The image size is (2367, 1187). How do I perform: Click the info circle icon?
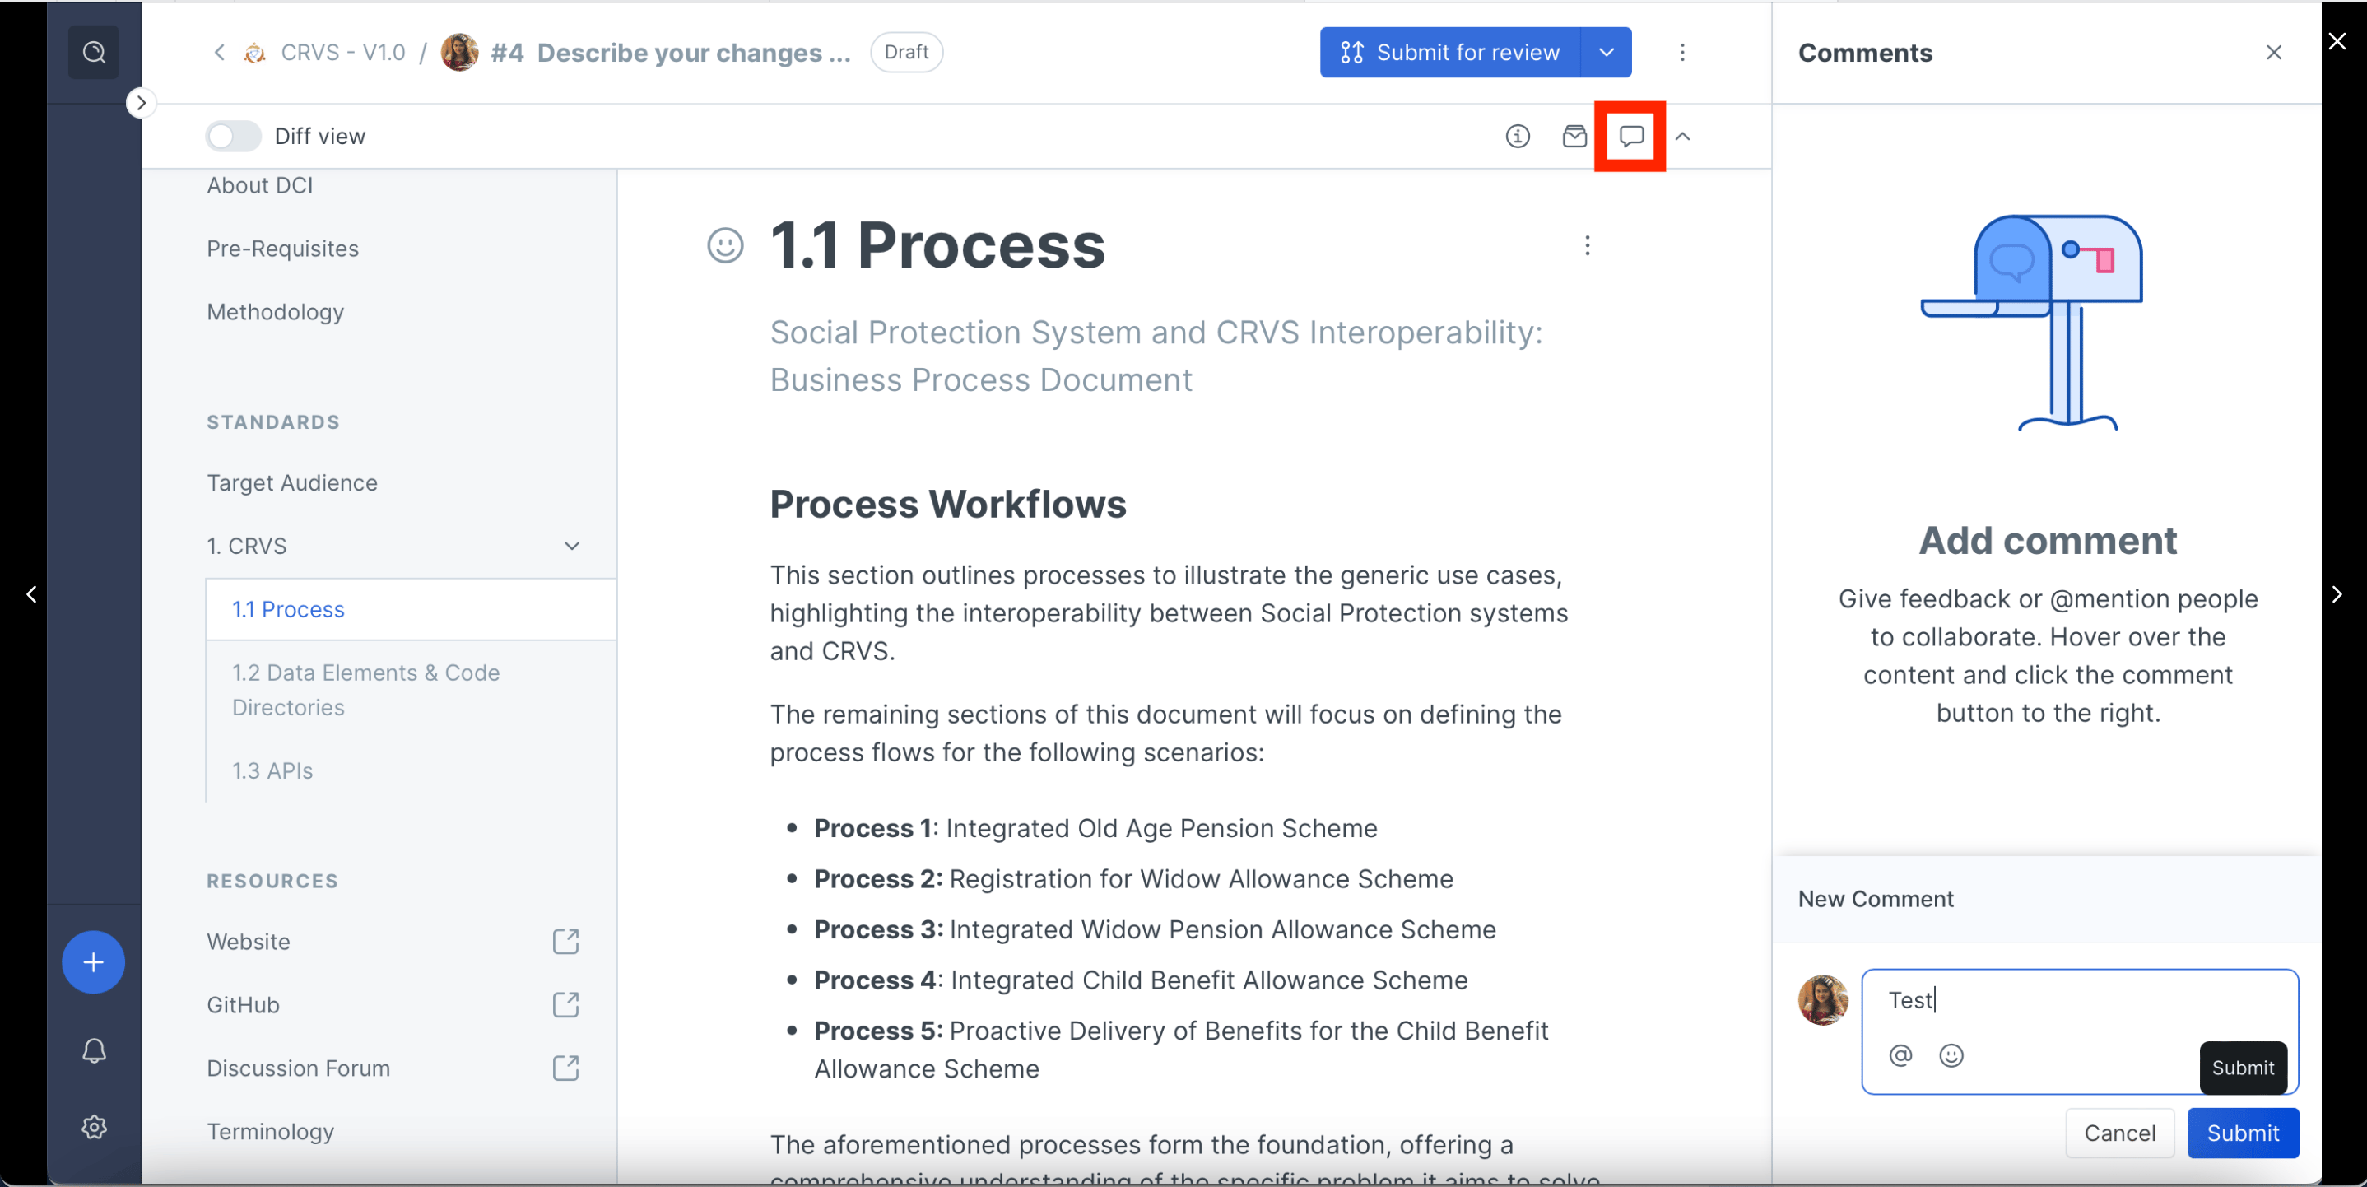(x=1517, y=136)
